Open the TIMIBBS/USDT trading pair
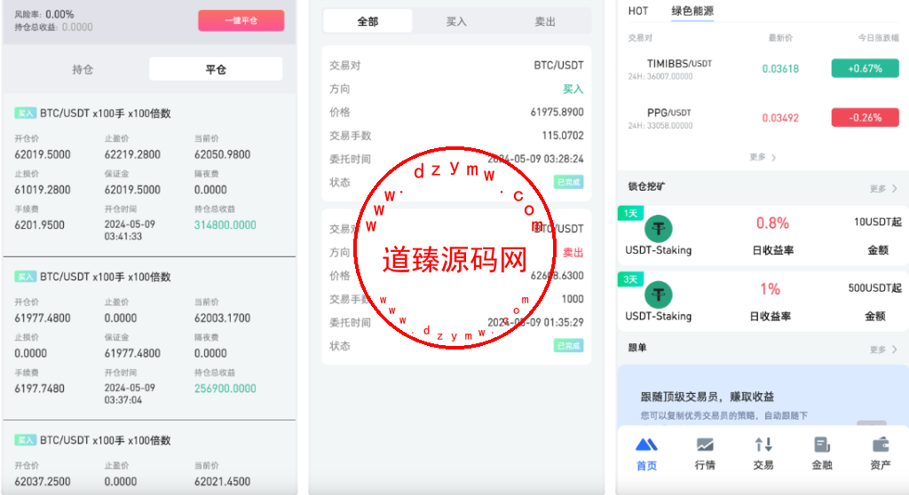Viewport: 909px width, 495px height. pyautogui.click(x=679, y=64)
